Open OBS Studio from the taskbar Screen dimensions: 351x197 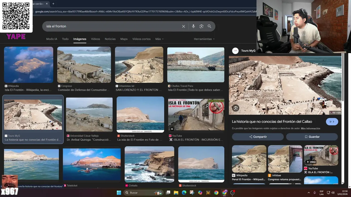point(232,193)
